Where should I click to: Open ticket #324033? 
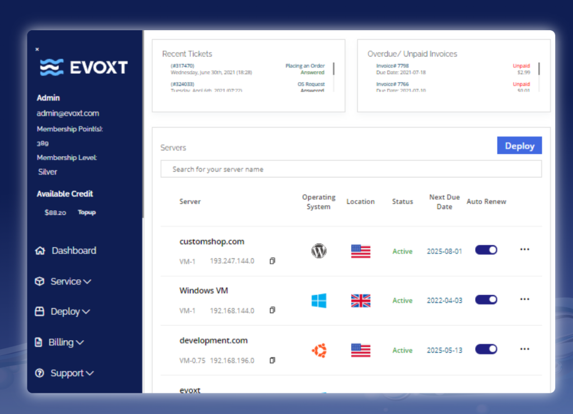pos(182,84)
